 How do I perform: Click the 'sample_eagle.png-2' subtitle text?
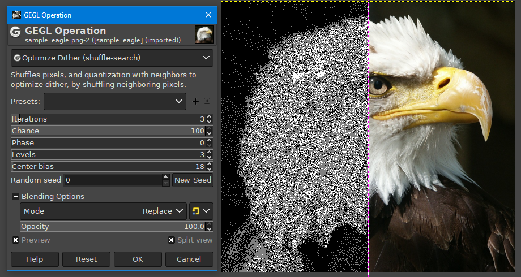[103, 40]
